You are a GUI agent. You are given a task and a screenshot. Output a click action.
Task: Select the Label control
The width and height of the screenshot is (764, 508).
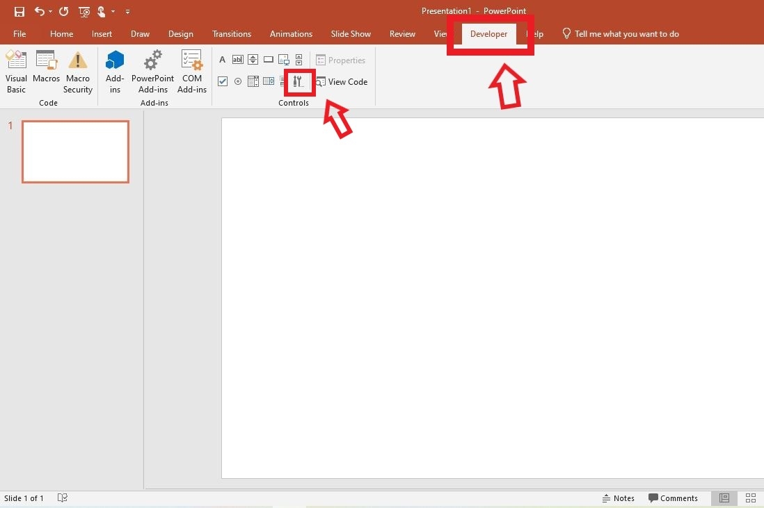[x=222, y=59]
